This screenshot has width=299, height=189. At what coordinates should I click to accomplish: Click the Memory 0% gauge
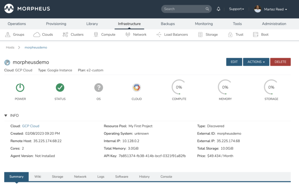[x=225, y=87]
